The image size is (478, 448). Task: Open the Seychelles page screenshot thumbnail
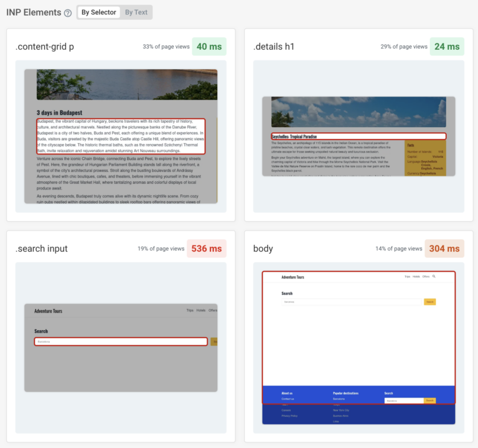pyautogui.click(x=358, y=136)
